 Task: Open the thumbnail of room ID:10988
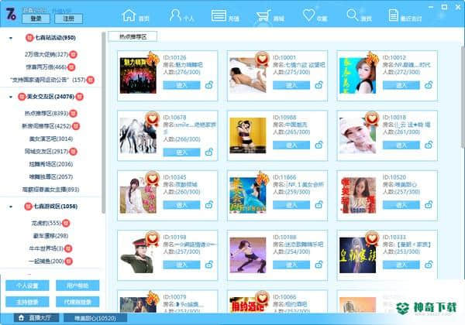(x=248, y=135)
